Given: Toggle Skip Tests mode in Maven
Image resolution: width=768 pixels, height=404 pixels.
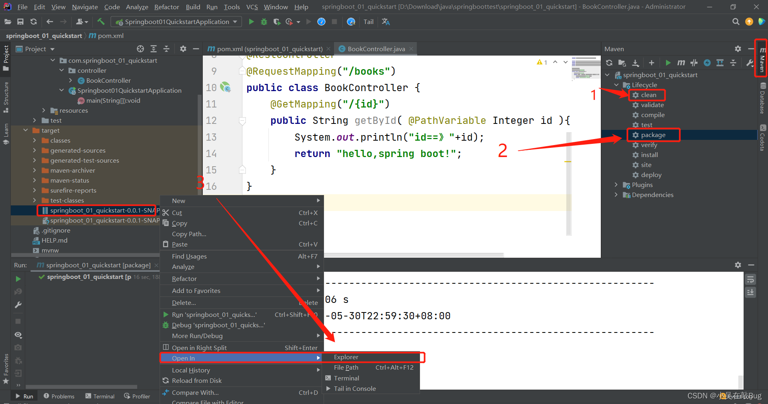Looking at the screenshot, I should tap(707, 63).
